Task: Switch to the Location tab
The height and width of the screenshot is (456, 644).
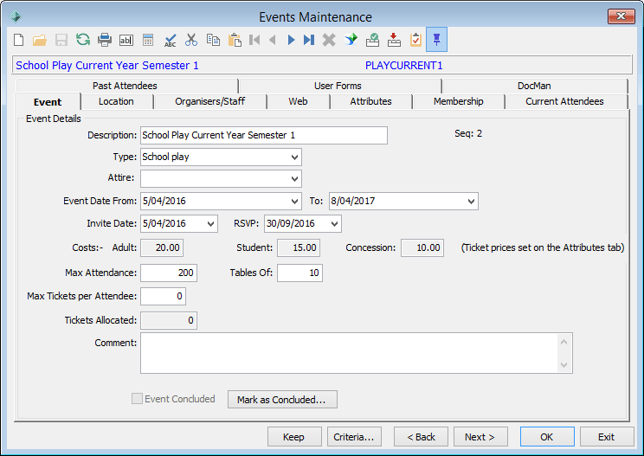Action: (116, 101)
